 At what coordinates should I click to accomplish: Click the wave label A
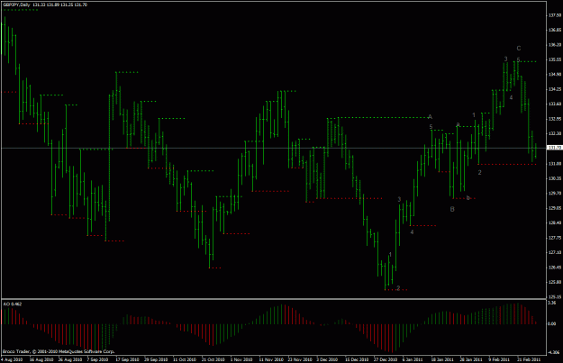coord(431,117)
